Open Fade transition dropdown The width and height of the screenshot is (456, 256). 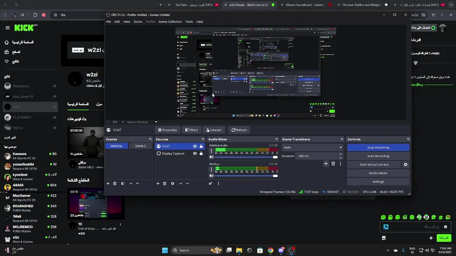point(313,148)
